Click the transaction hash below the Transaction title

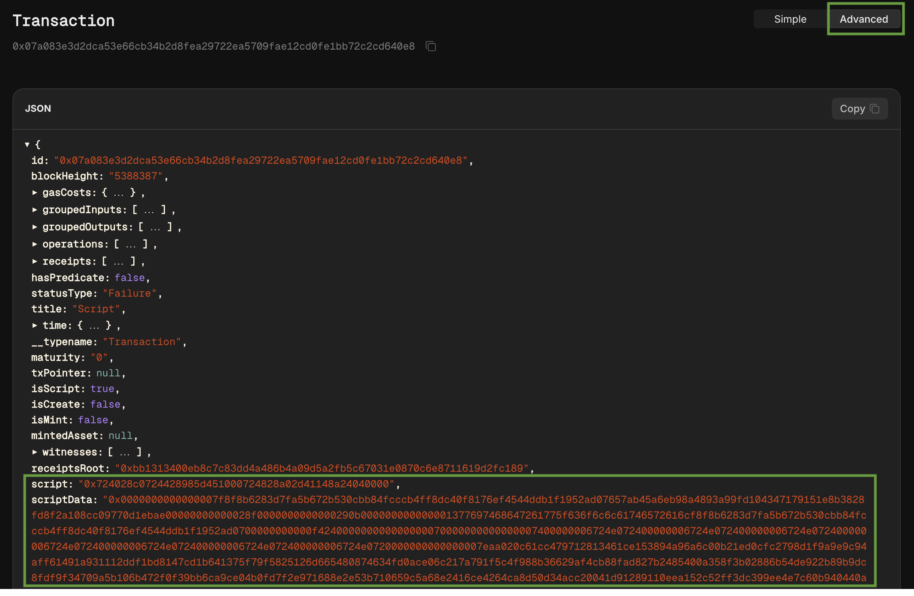[x=213, y=46]
